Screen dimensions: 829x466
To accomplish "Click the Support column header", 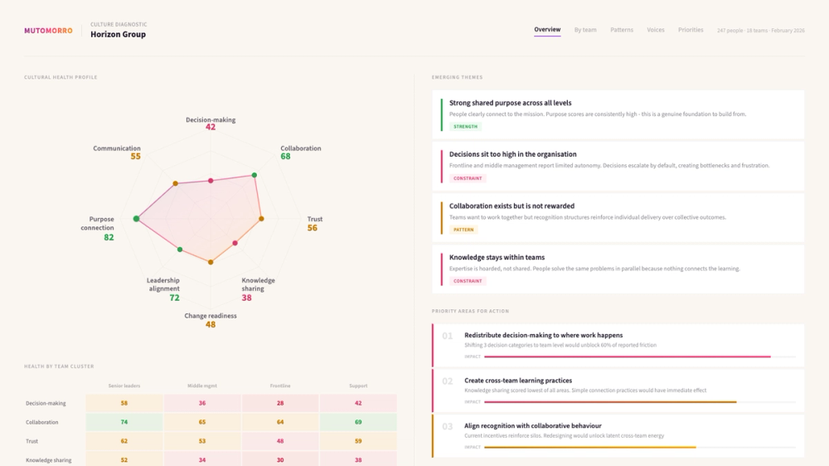I will pyautogui.click(x=358, y=386).
